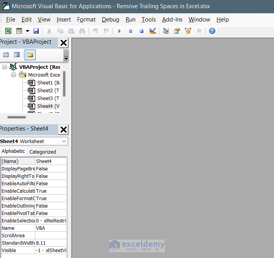Click StandardWidth value 8.11
This screenshot has height=258, width=274.
pyautogui.click(x=51, y=243)
